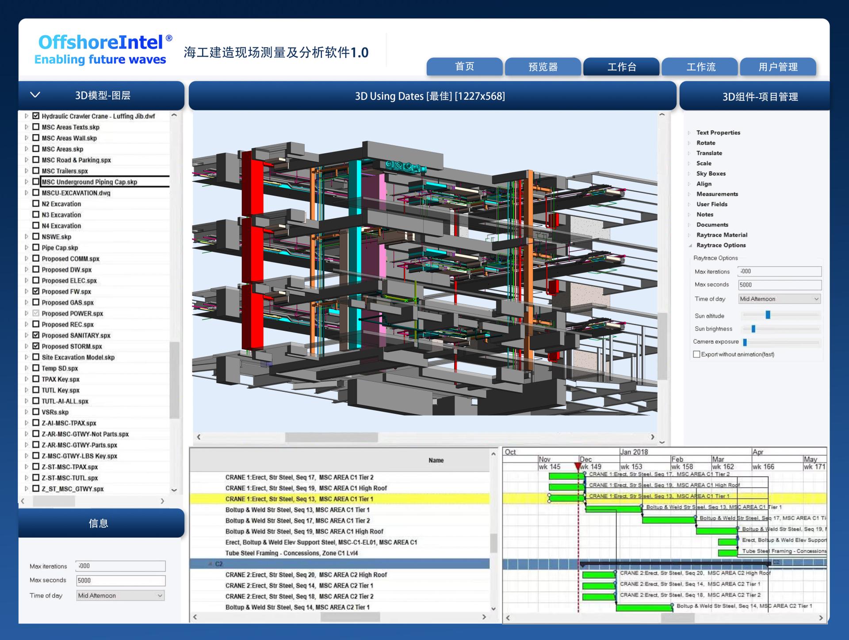The height and width of the screenshot is (640, 849).
Task: Uncheck the Proposed SANITARY.spx layer
Action: pyautogui.click(x=36, y=335)
